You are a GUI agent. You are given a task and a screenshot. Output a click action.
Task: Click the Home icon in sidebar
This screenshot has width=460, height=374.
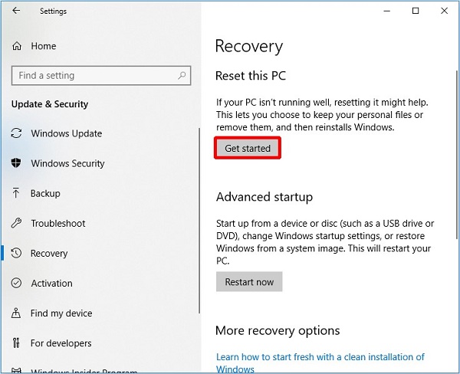pos(17,46)
